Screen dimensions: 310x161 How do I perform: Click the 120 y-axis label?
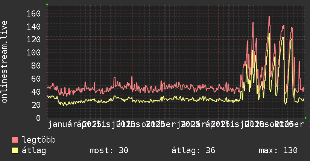[33, 40]
